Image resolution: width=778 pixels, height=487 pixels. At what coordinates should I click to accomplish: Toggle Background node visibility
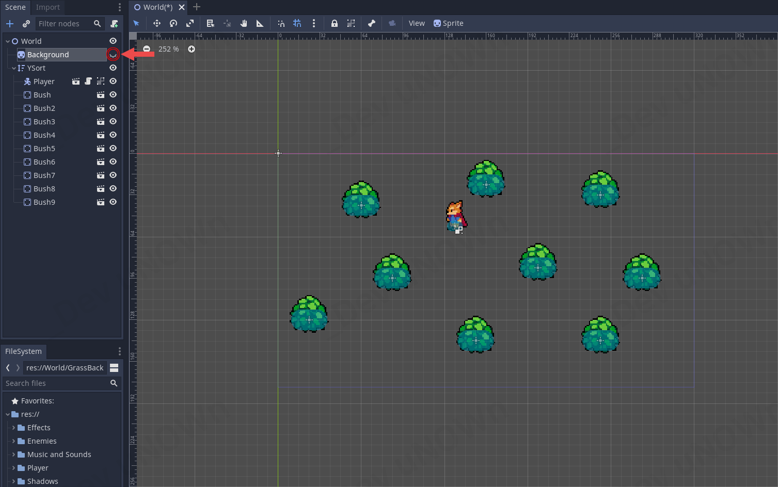pos(113,54)
